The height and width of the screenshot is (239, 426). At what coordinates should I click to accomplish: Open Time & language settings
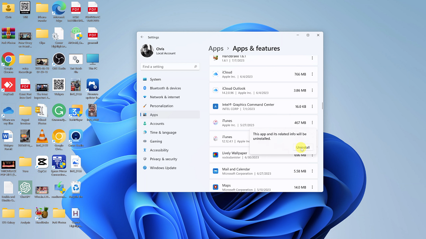click(x=170, y=132)
